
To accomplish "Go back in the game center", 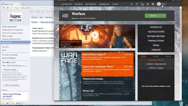I will tap(56, 4).
